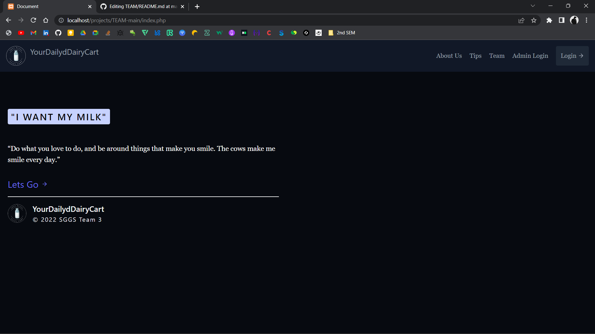Open the About Us nav item
Image resolution: width=595 pixels, height=334 pixels.
click(x=449, y=56)
